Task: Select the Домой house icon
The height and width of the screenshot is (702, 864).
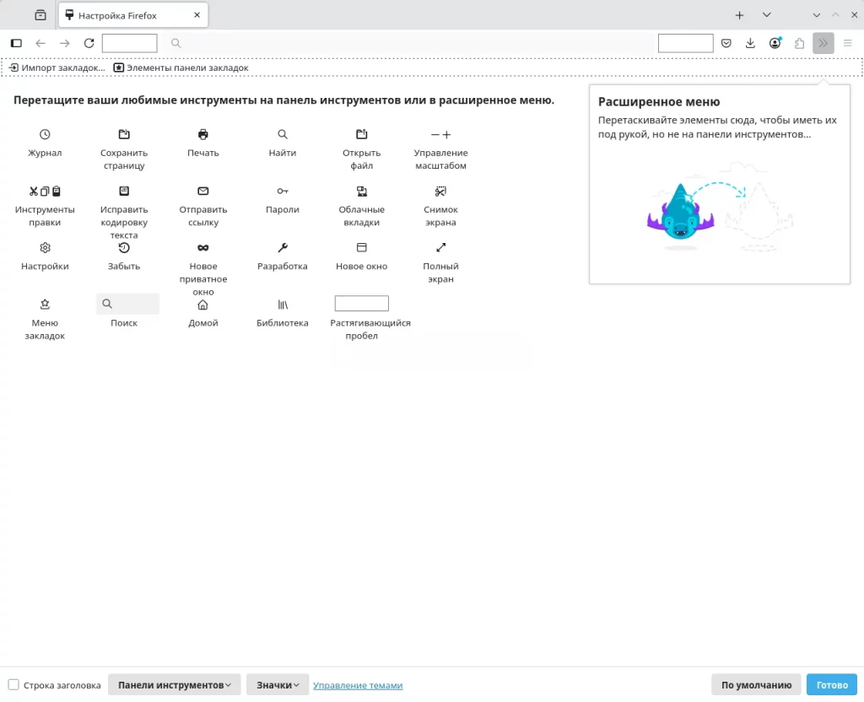Action: (x=202, y=304)
